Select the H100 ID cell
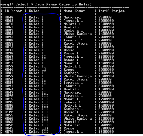This screenshot has height=136, width=143. [9, 112]
